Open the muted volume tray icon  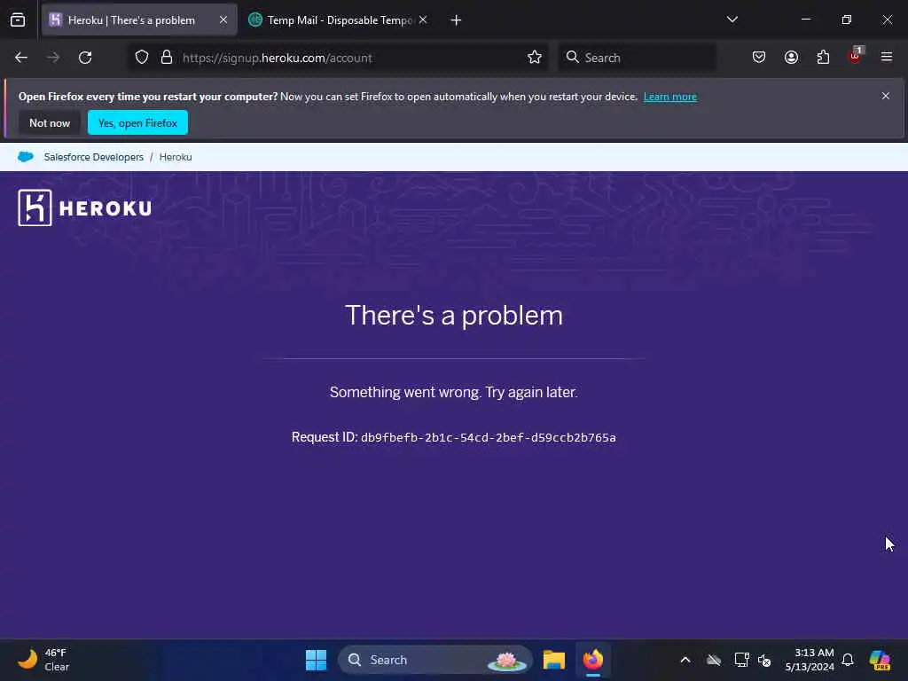[x=764, y=660]
